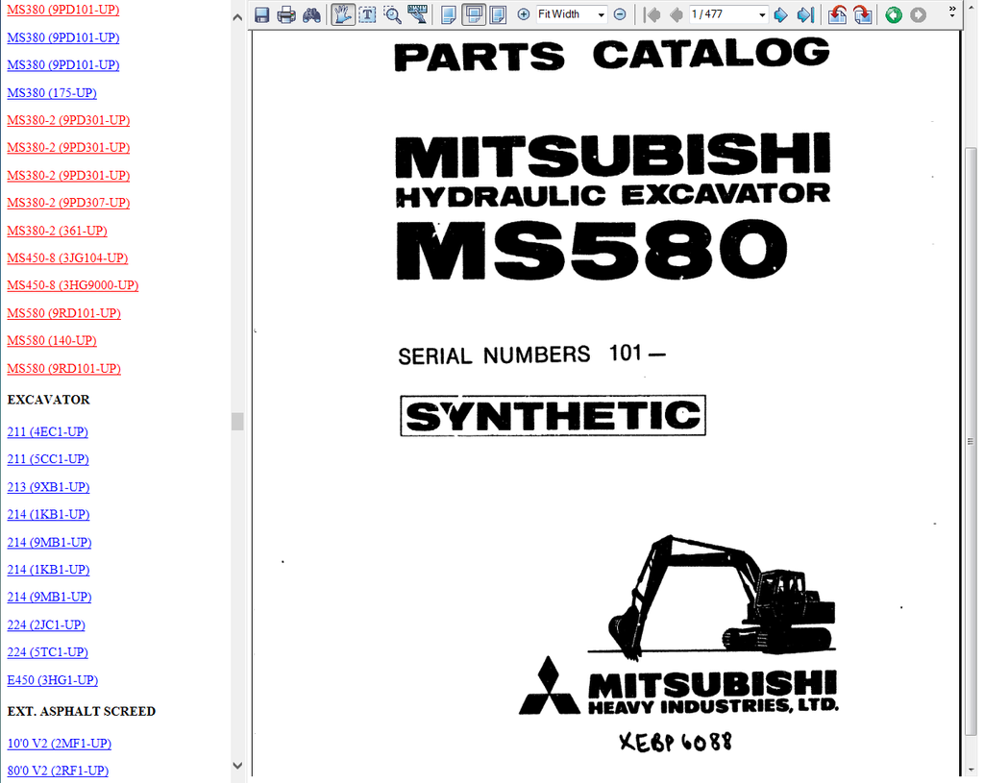Click the green go-back navigation arrow
The image size is (984, 783).
894,14
